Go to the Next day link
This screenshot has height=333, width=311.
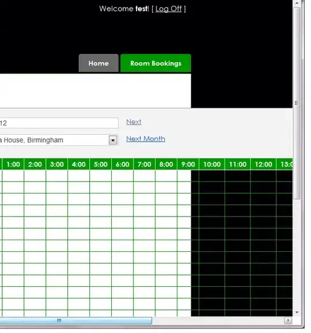(134, 122)
